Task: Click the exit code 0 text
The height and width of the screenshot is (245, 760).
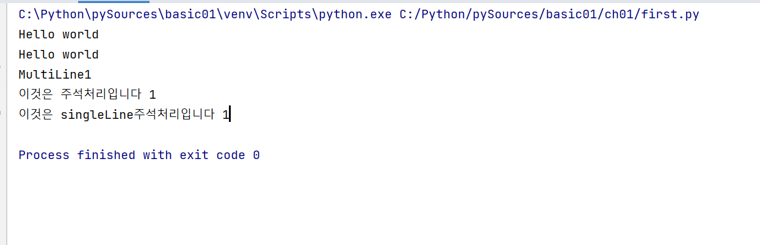Action: pyautogui.click(x=220, y=155)
